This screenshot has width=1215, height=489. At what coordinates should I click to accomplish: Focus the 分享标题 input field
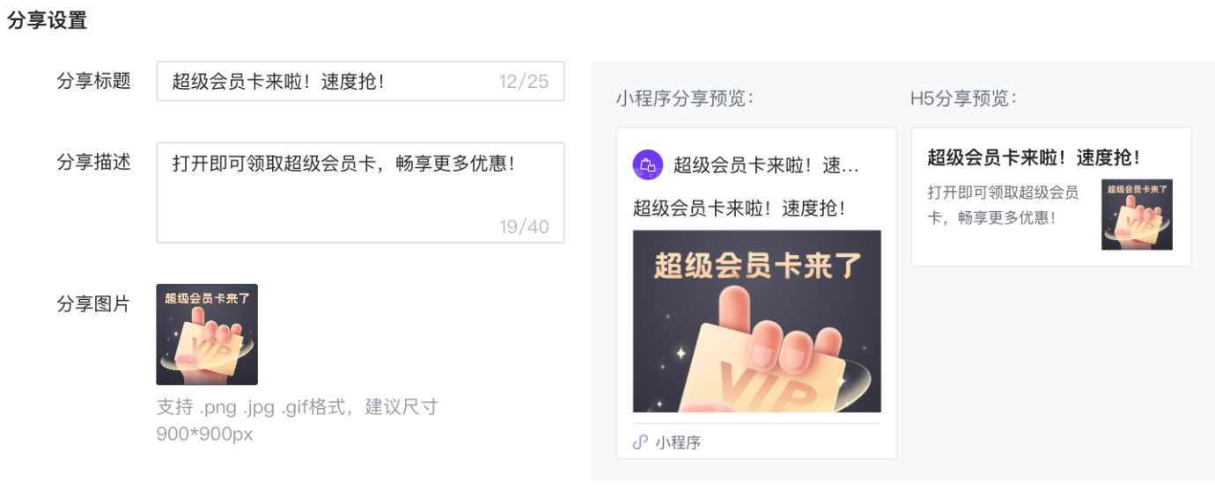click(360, 81)
